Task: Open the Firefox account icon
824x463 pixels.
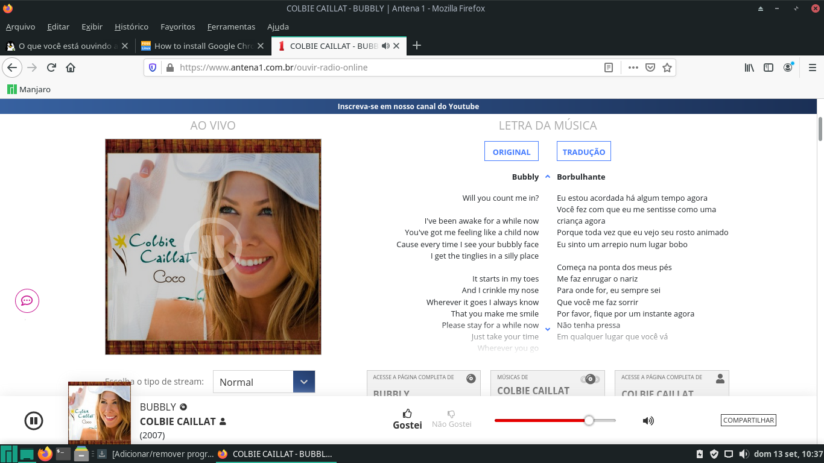Action: pos(788,68)
